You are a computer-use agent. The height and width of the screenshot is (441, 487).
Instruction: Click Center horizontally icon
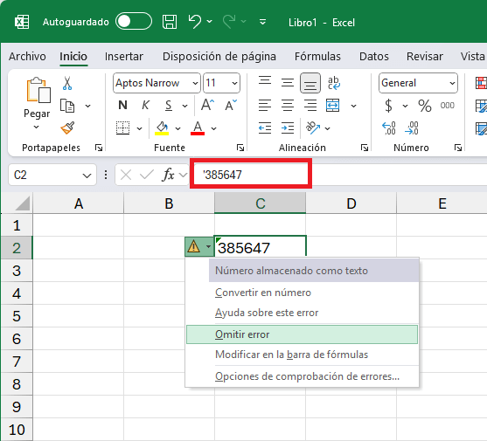[x=288, y=106]
